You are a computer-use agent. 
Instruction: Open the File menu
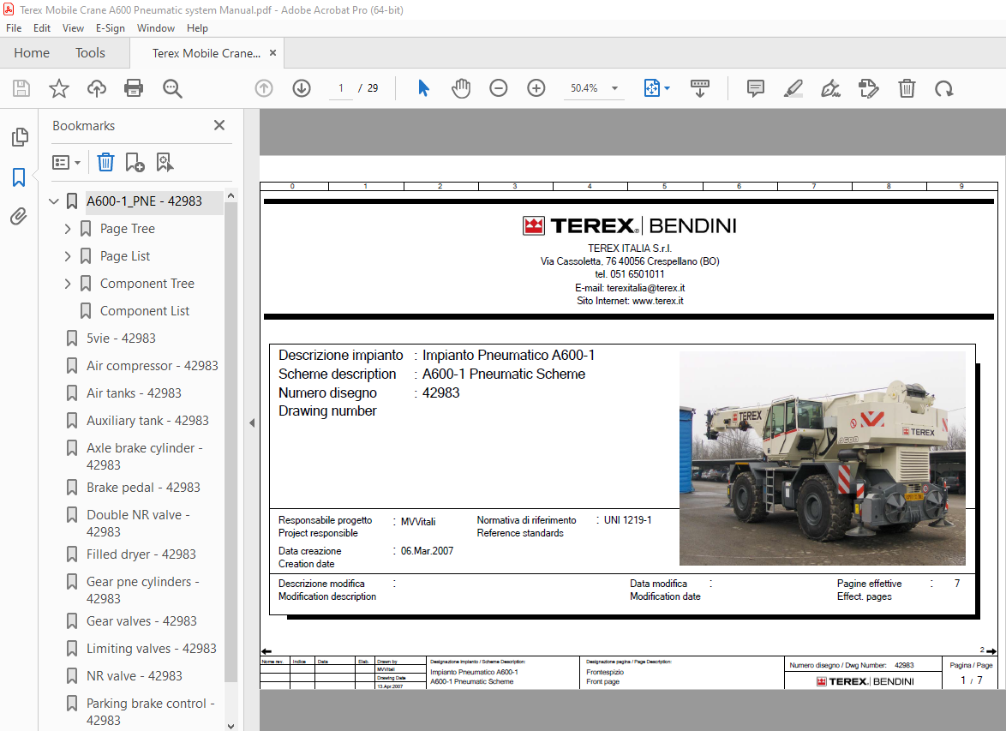(x=14, y=28)
